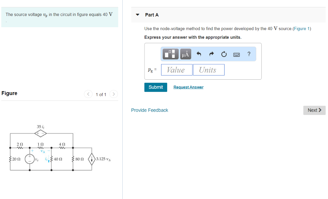The height and width of the screenshot is (199, 328).
Task: Click the Value input field
Action: click(x=176, y=69)
